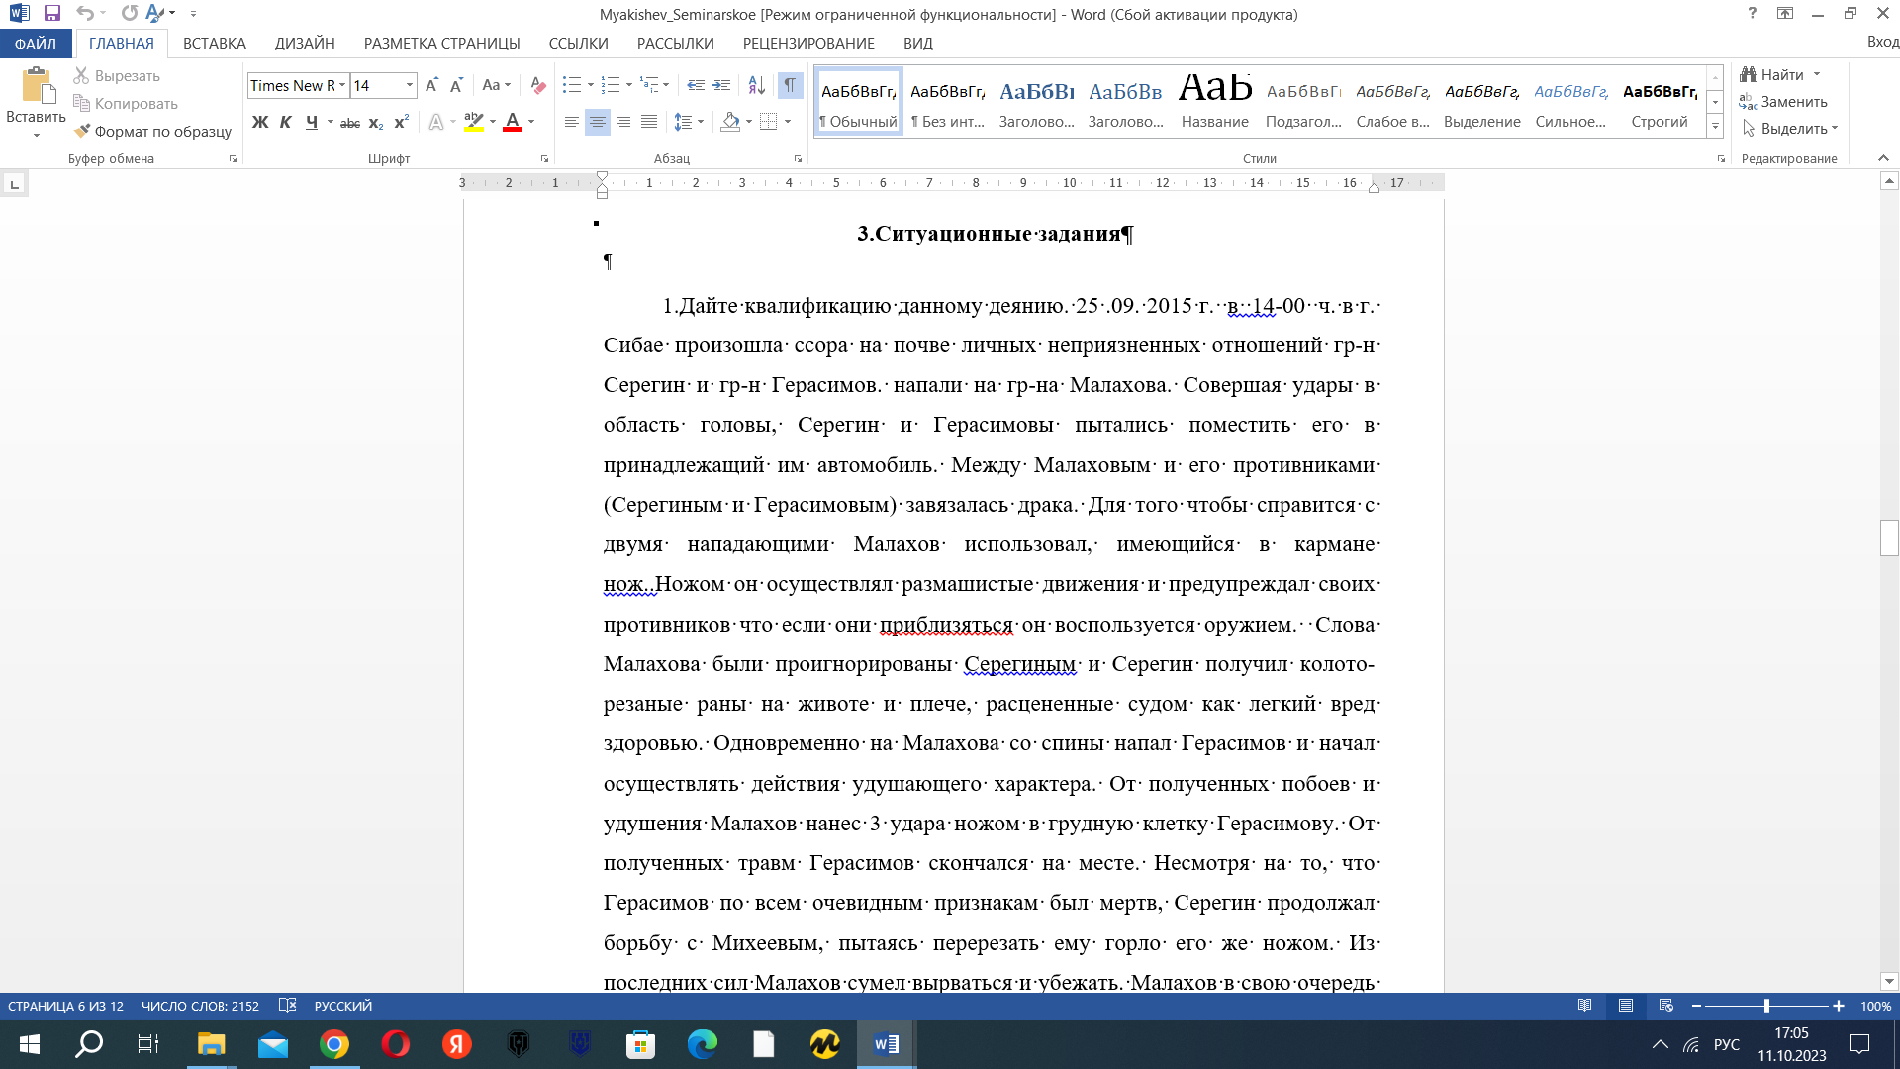Open the font size dropdown showing 14
Screen dimensions: 1900x1069
coord(410,86)
